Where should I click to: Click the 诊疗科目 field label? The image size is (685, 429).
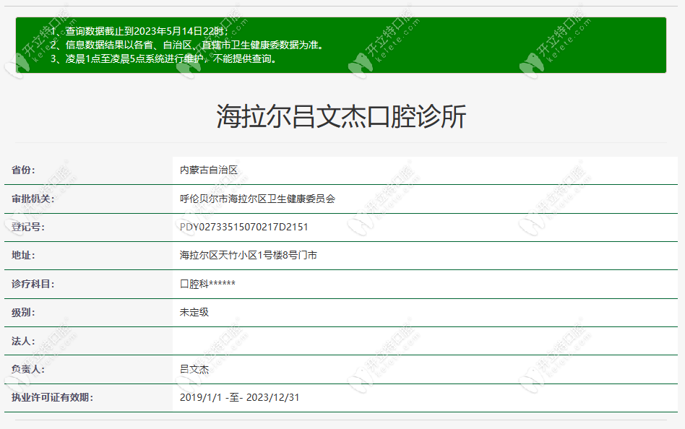(x=33, y=284)
